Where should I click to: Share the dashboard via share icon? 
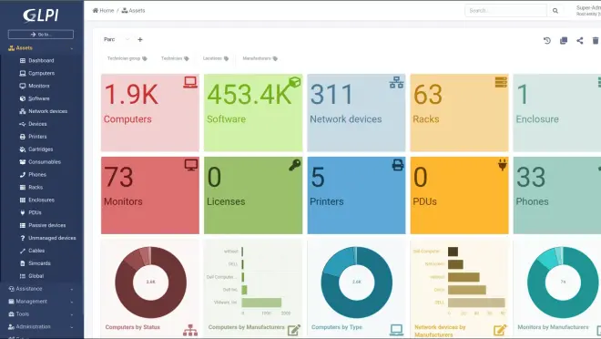click(580, 41)
